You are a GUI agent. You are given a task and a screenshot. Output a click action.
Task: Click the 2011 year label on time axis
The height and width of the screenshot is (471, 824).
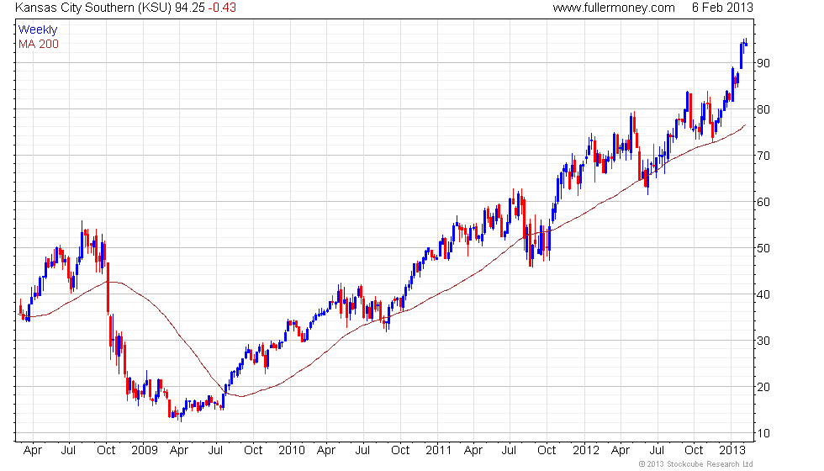click(439, 451)
